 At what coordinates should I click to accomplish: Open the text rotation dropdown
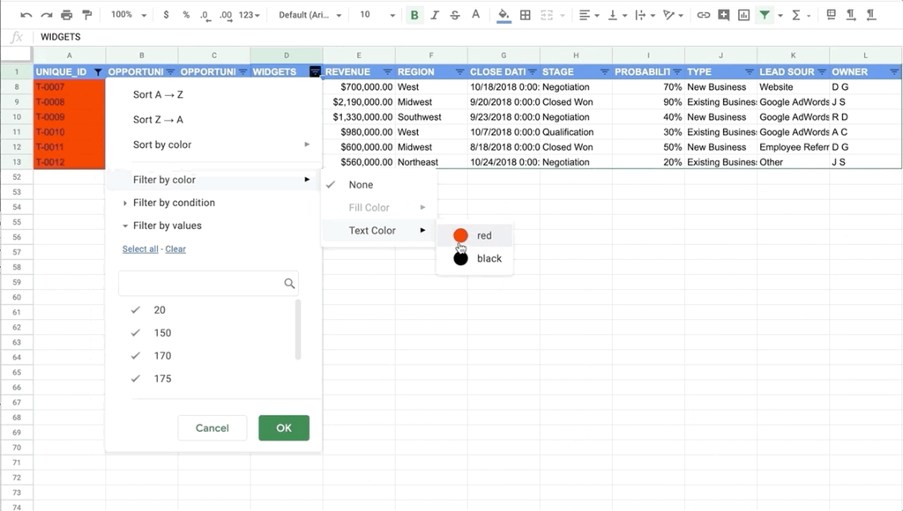(x=673, y=15)
